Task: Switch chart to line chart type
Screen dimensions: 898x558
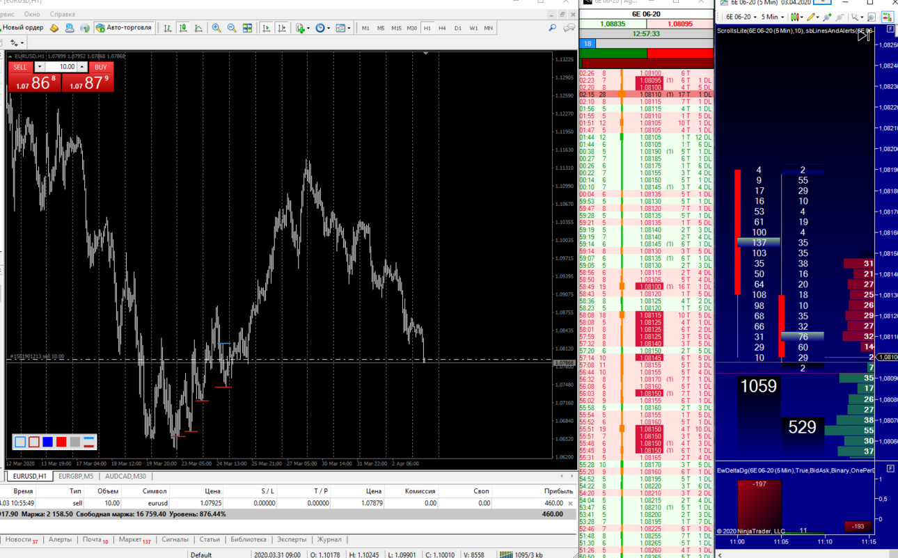Action: coord(198,28)
